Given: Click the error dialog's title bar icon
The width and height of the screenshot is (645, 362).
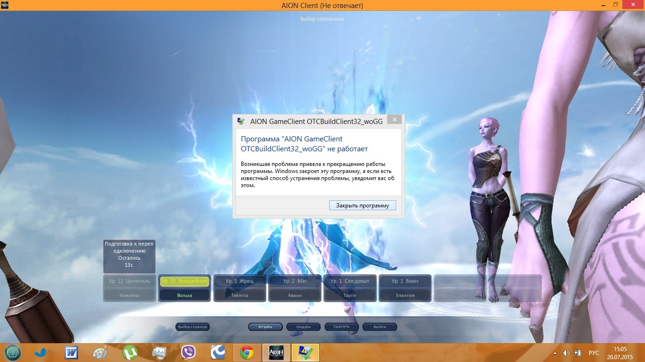Looking at the screenshot, I should coord(241,121).
